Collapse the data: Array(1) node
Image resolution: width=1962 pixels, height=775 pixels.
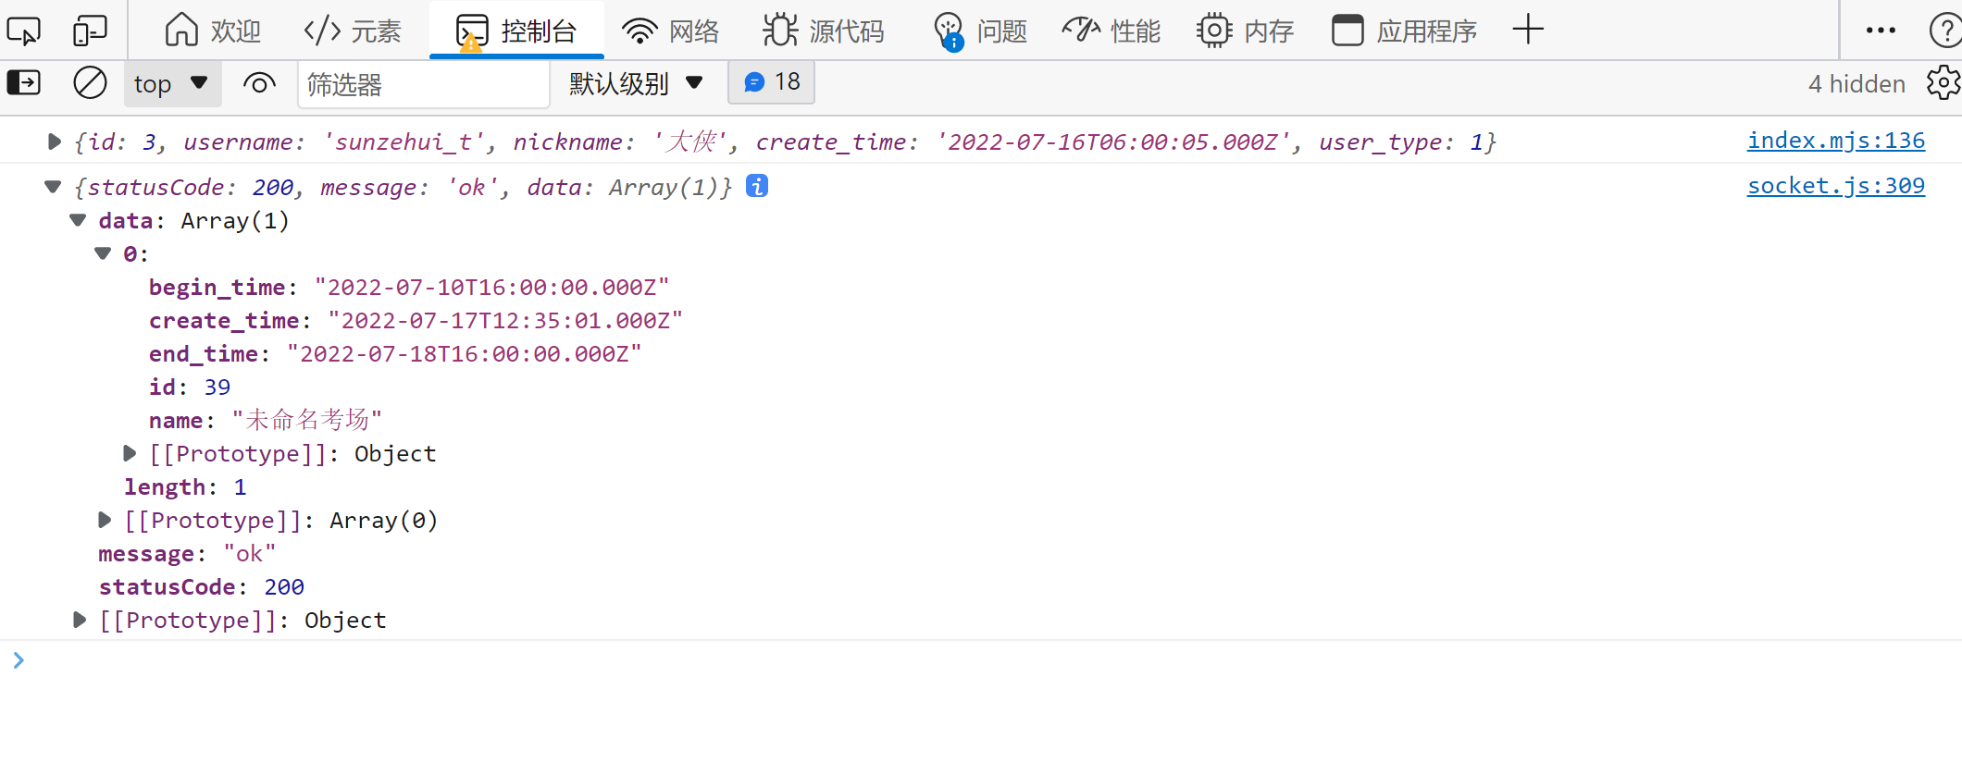click(79, 221)
